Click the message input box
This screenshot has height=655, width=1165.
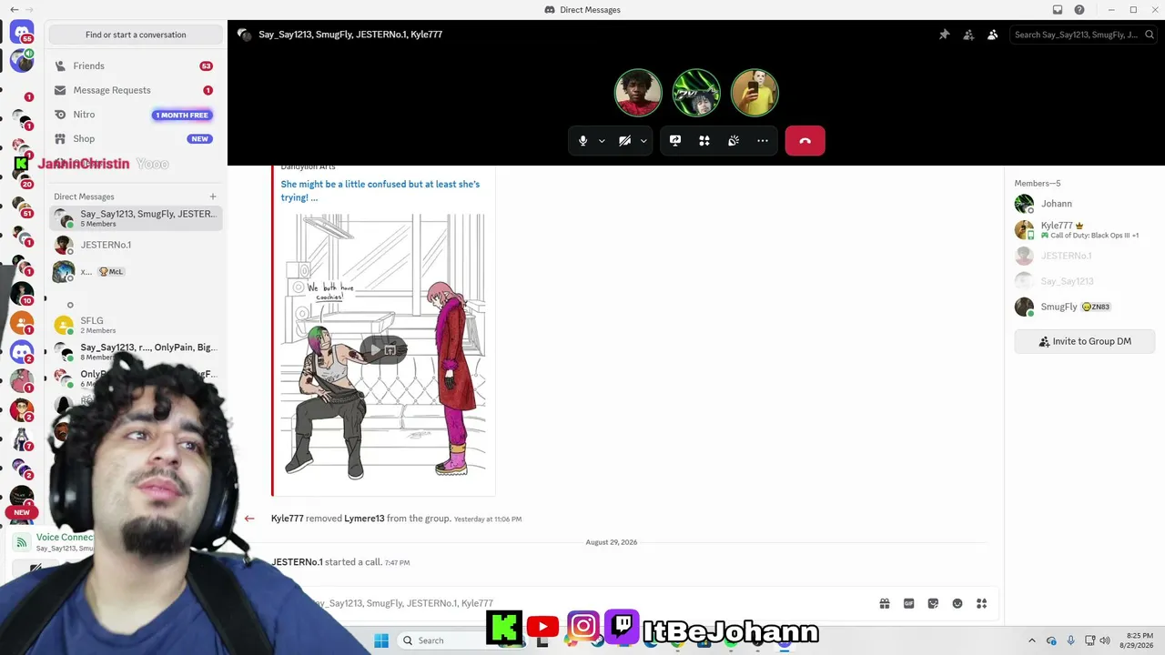582,603
